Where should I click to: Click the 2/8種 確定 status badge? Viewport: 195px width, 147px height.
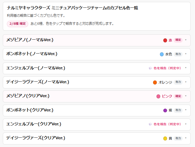click(x=17, y=24)
